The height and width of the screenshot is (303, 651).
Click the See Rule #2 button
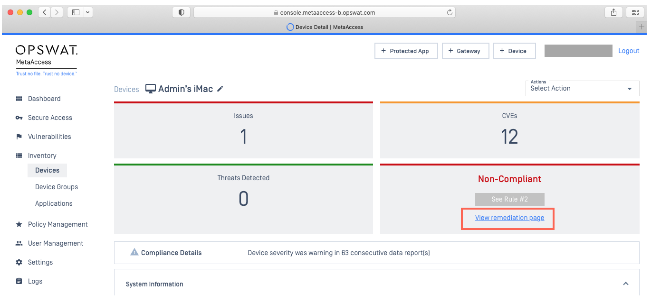click(509, 199)
